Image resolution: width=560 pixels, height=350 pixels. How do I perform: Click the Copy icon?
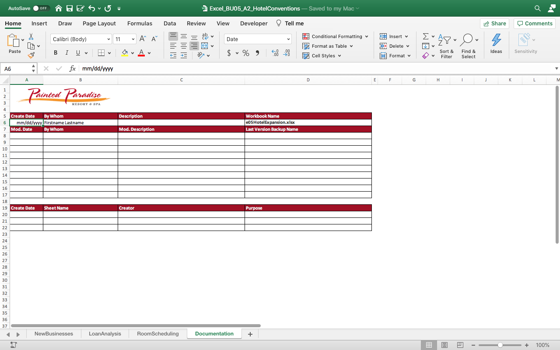(x=31, y=46)
